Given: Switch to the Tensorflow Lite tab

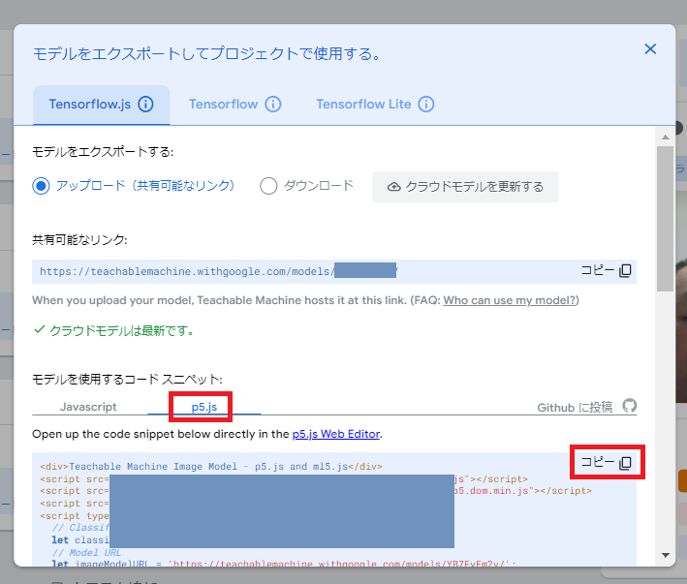Looking at the screenshot, I should (363, 105).
